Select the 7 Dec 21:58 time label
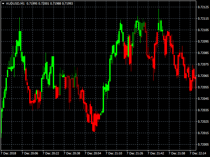Screen dimensions: 210x157 point(177,153)
